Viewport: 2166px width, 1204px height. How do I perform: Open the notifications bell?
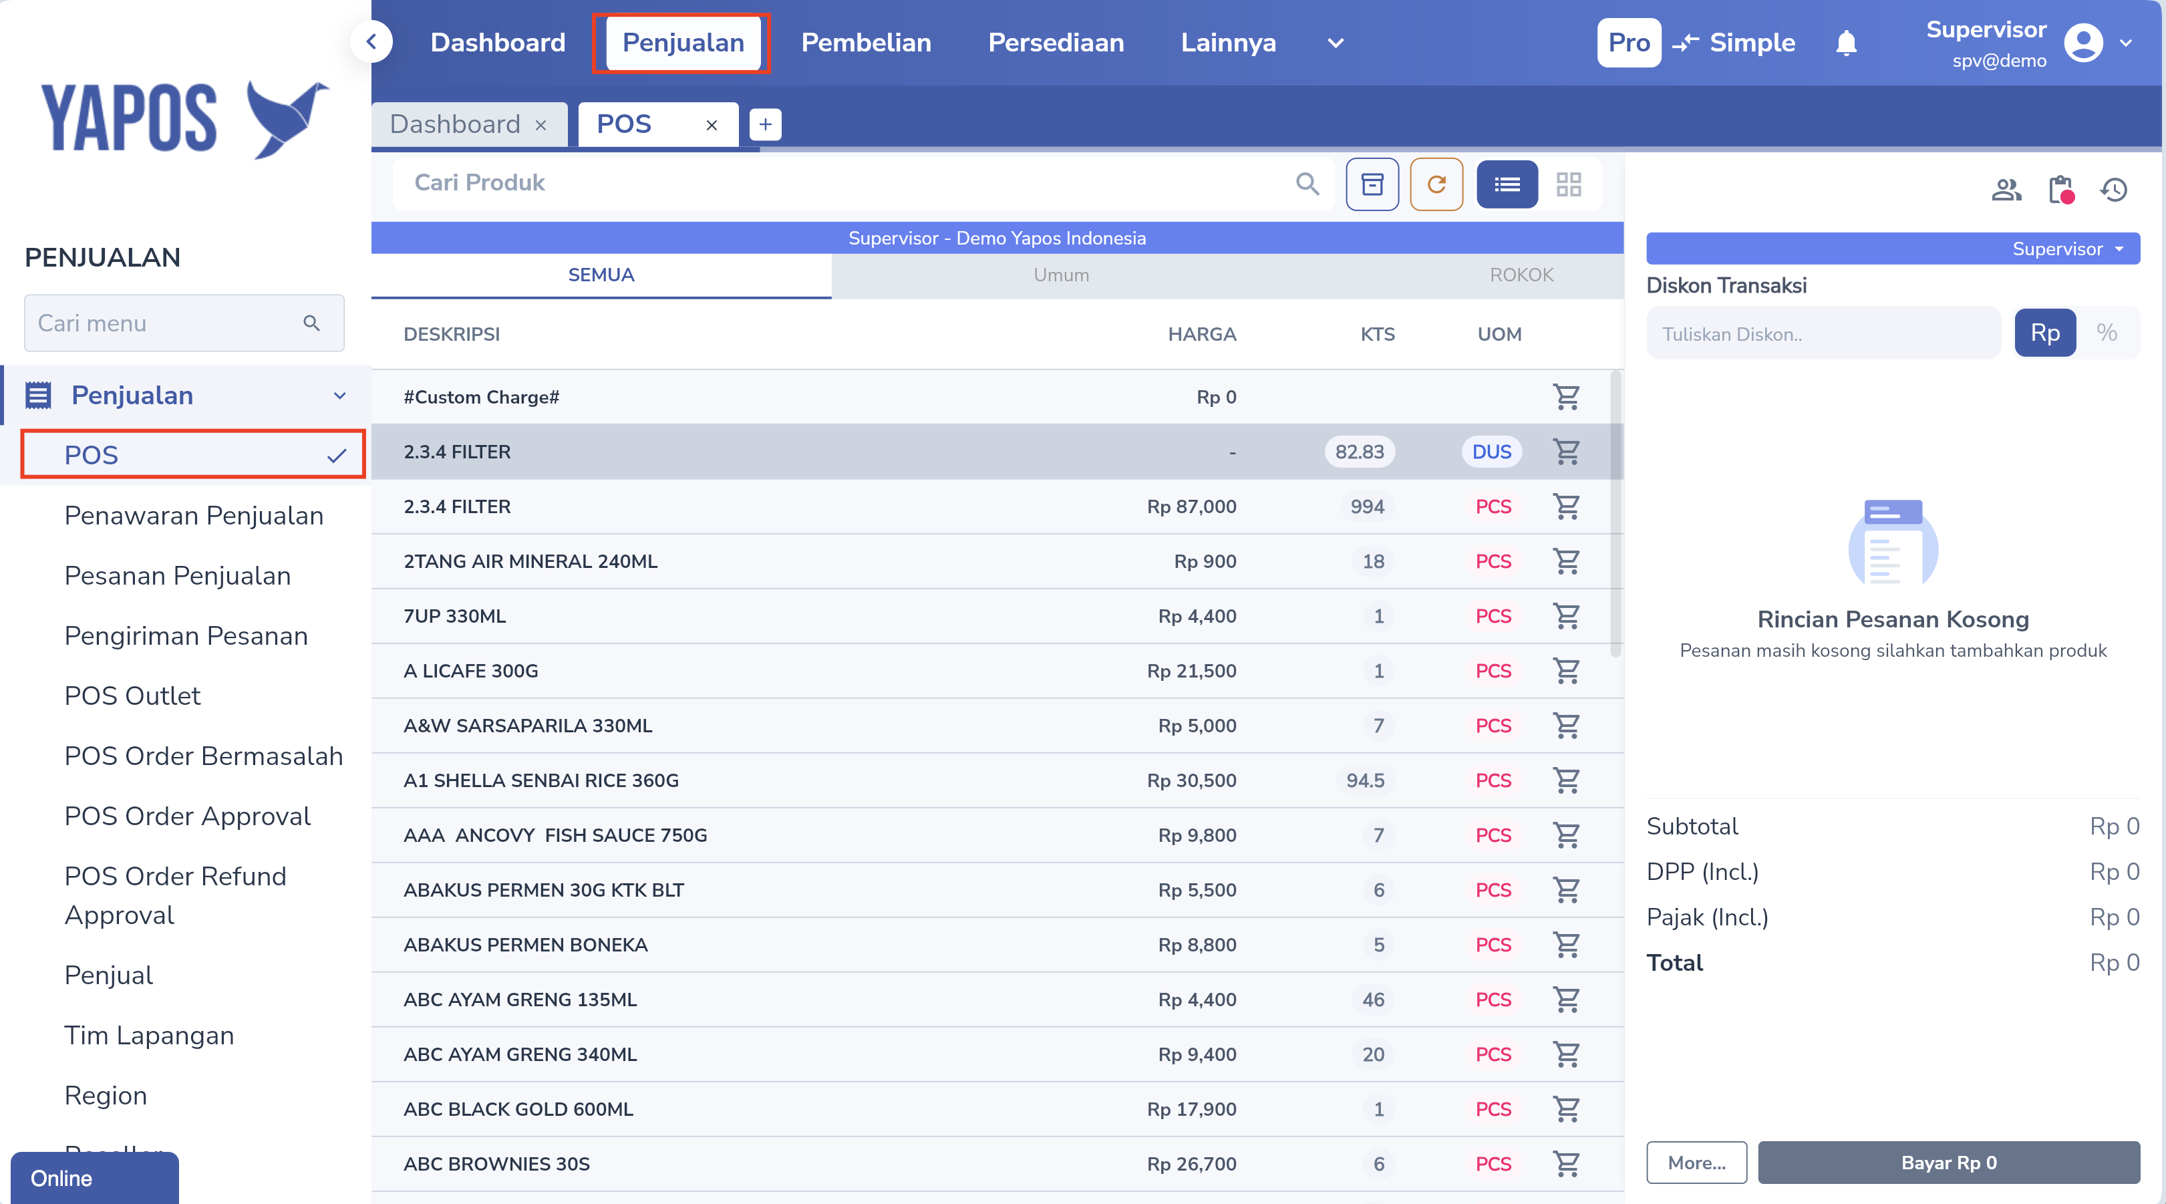(x=1845, y=43)
